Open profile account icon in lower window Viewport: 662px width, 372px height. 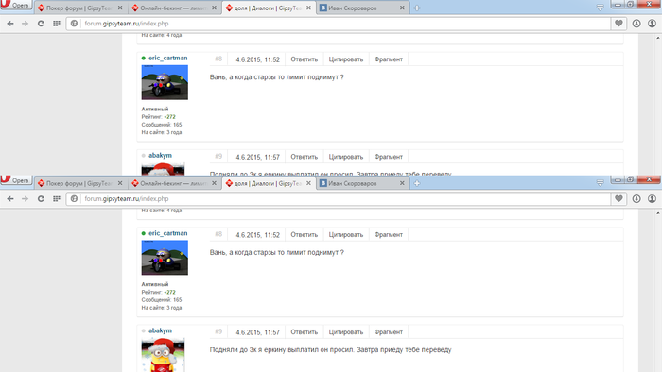click(653, 199)
